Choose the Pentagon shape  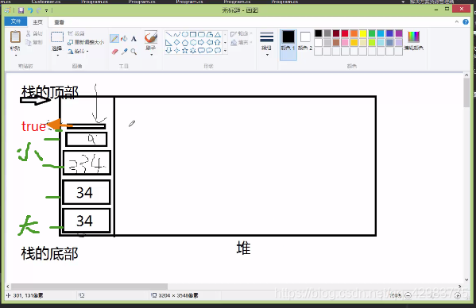click(x=185, y=42)
